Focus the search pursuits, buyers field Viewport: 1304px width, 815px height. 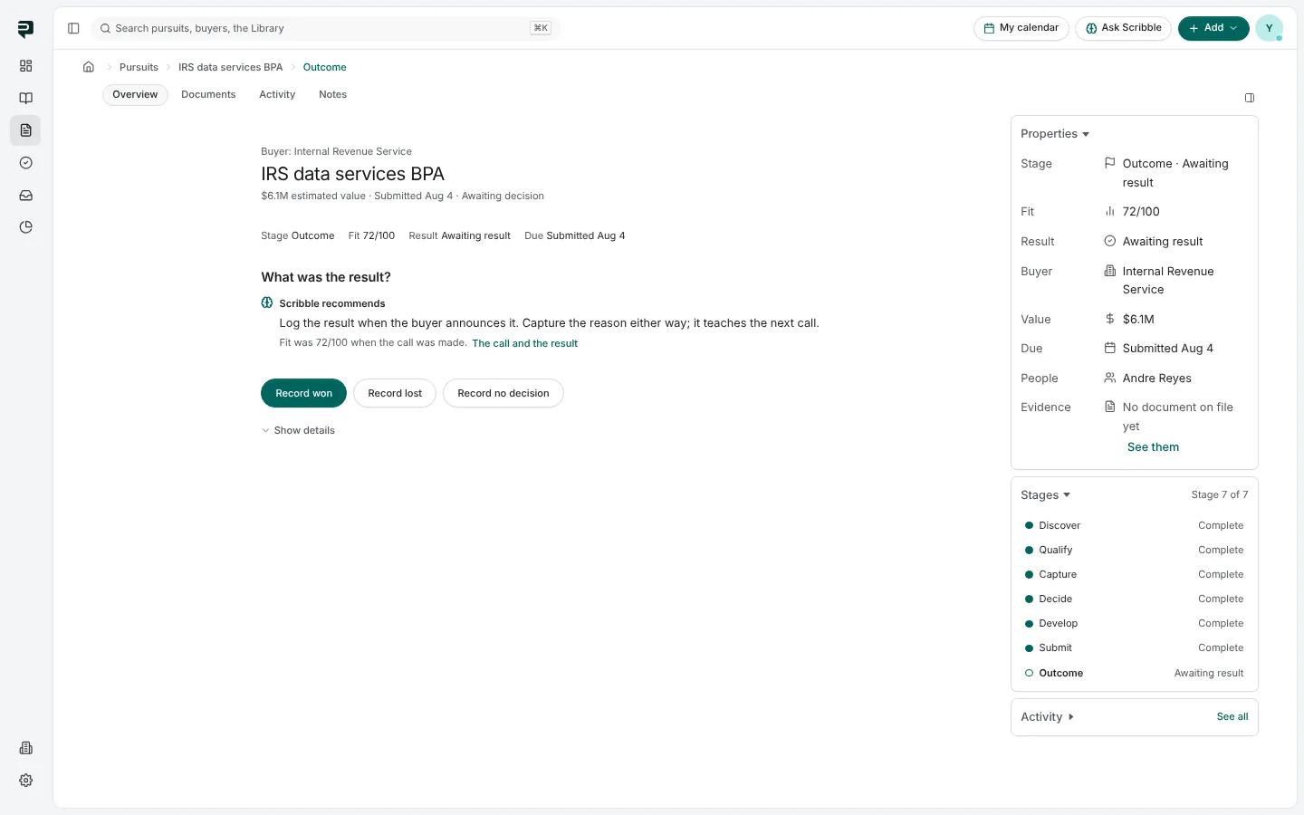(x=326, y=28)
